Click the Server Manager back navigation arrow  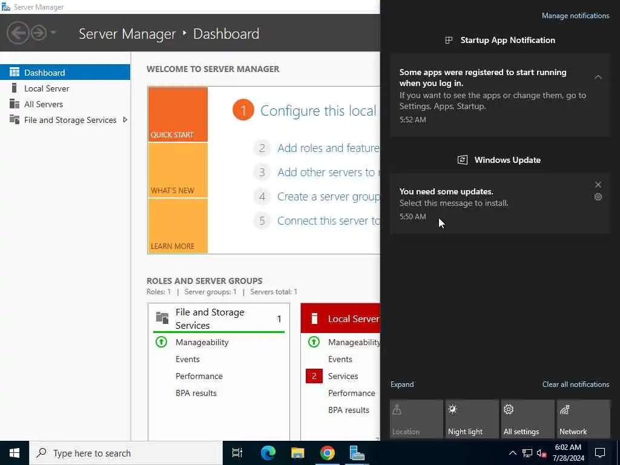pos(18,33)
